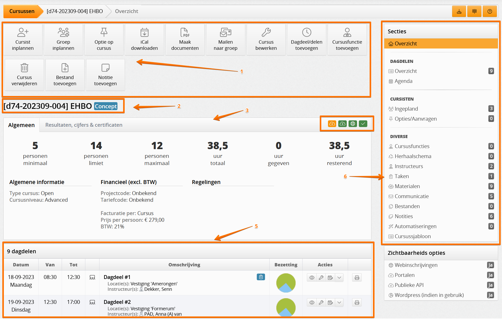
Task: Expand the actions dropdown for Dagdeel #2
Action: [x=339, y=303]
